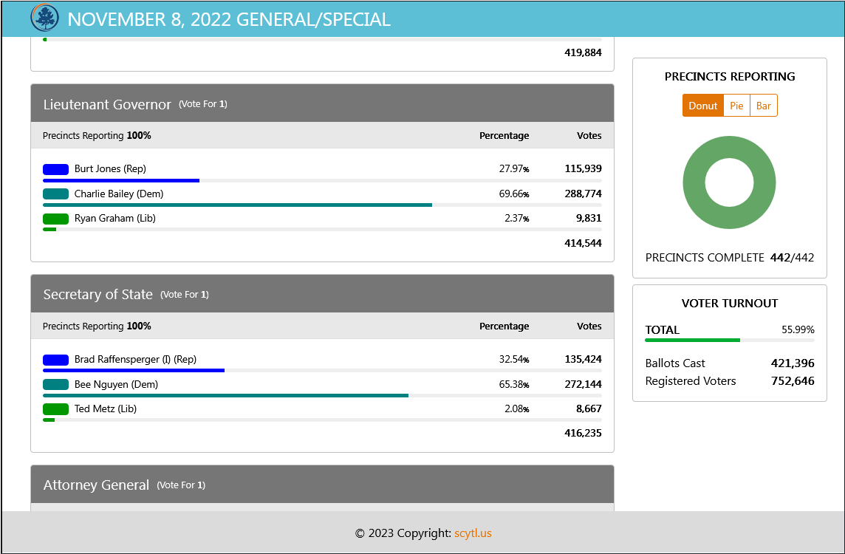Click Lieutenant Governor total 414,544
Viewport: 845px width, 554px height.
click(x=583, y=243)
